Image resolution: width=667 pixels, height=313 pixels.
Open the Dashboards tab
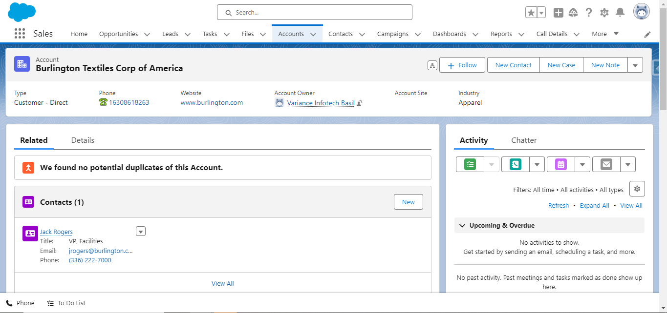click(x=450, y=34)
